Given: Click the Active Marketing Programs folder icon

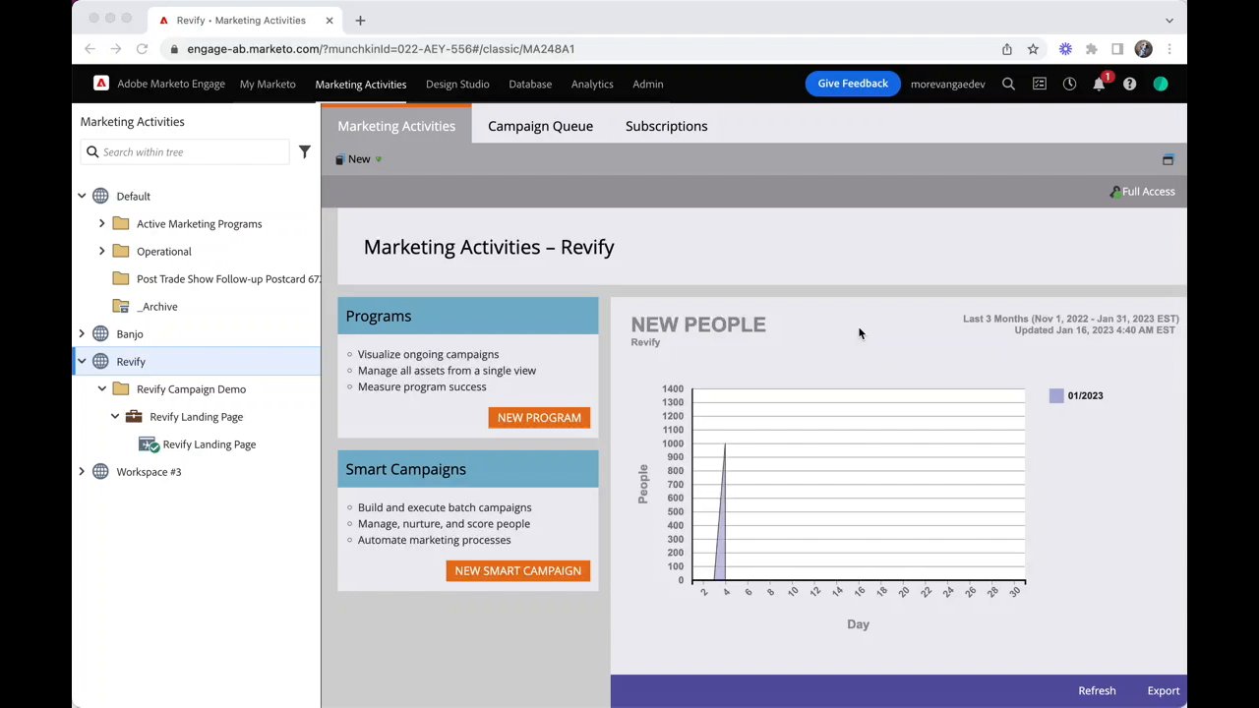Looking at the screenshot, I should tap(121, 223).
